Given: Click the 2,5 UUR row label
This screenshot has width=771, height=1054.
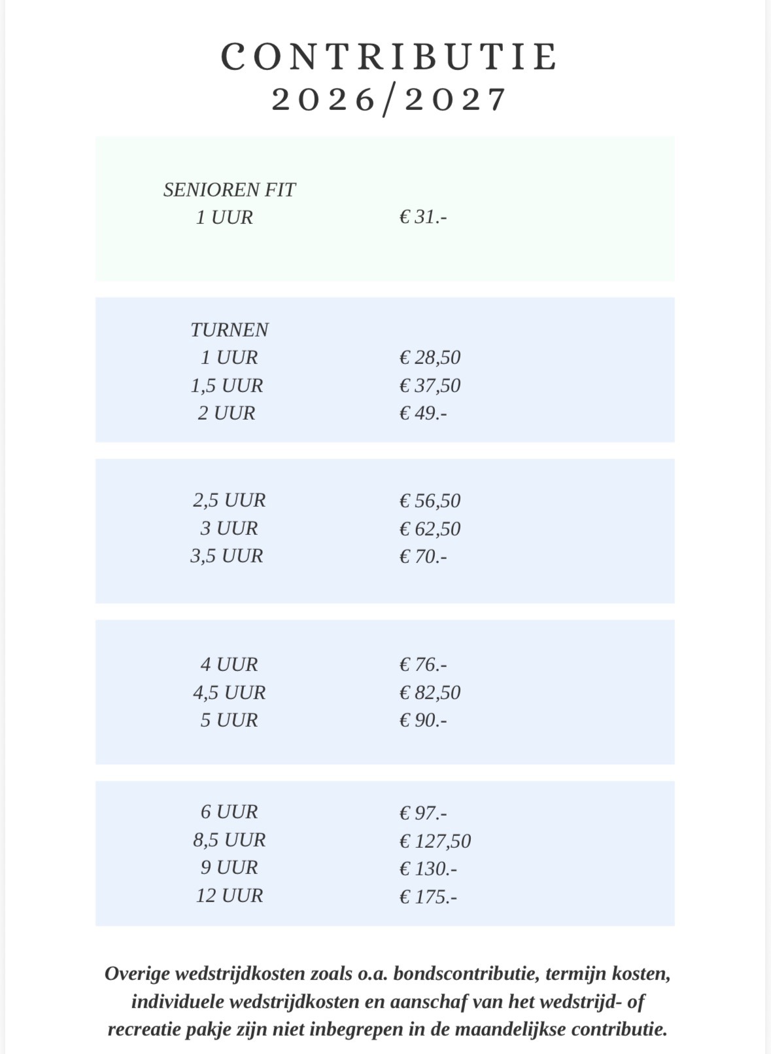Looking at the screenshot, I should coord(229,500).
